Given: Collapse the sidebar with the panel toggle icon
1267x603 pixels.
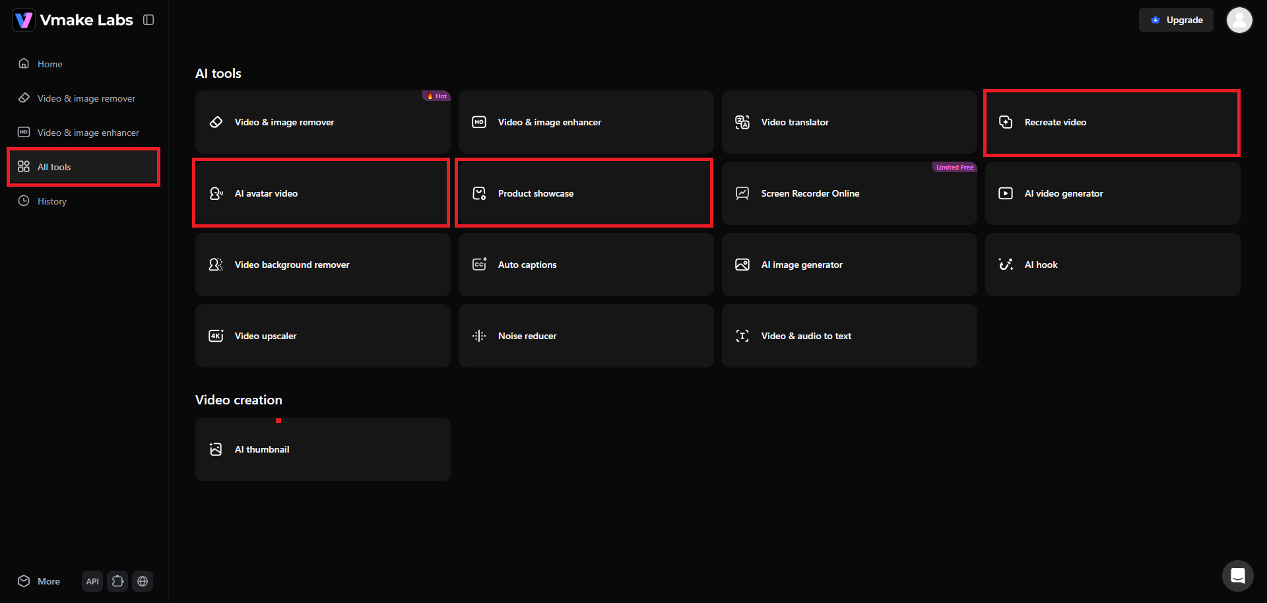Looking at the screenshot, I should [x=148, y=20].
